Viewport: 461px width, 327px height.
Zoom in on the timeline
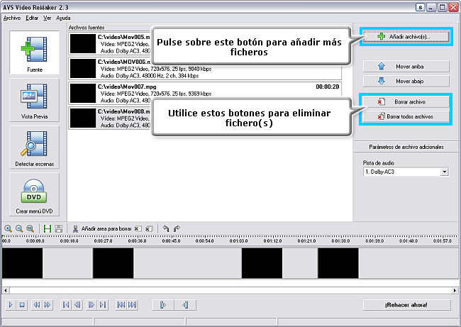pyautogui.click(x=9, y=228)
